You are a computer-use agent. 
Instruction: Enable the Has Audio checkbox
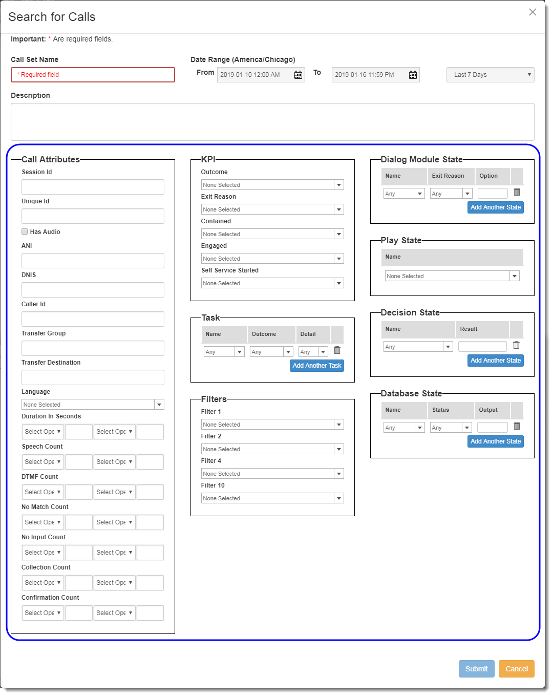coord(25,231)
